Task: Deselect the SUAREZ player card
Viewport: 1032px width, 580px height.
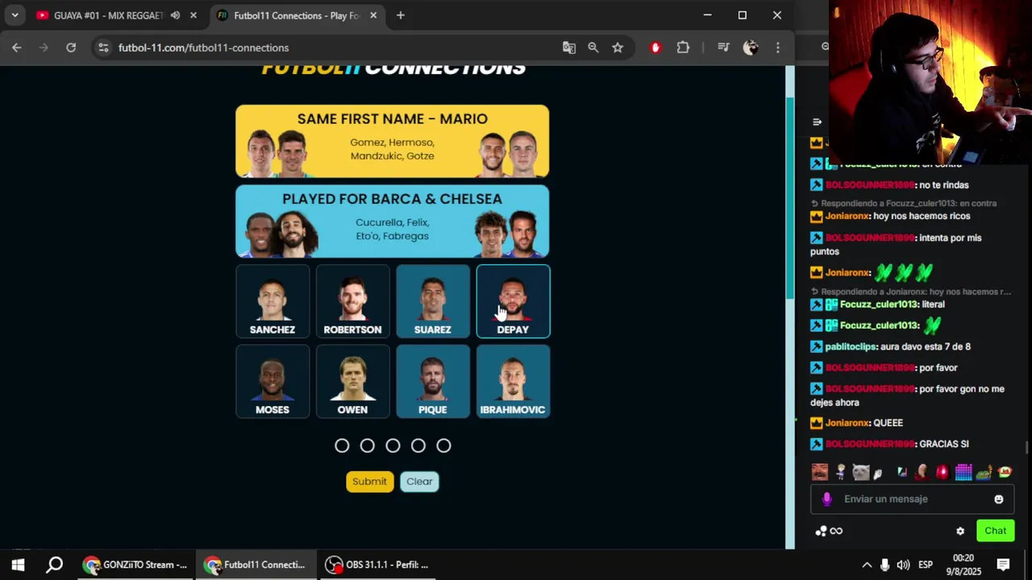Action: (433, 301)
